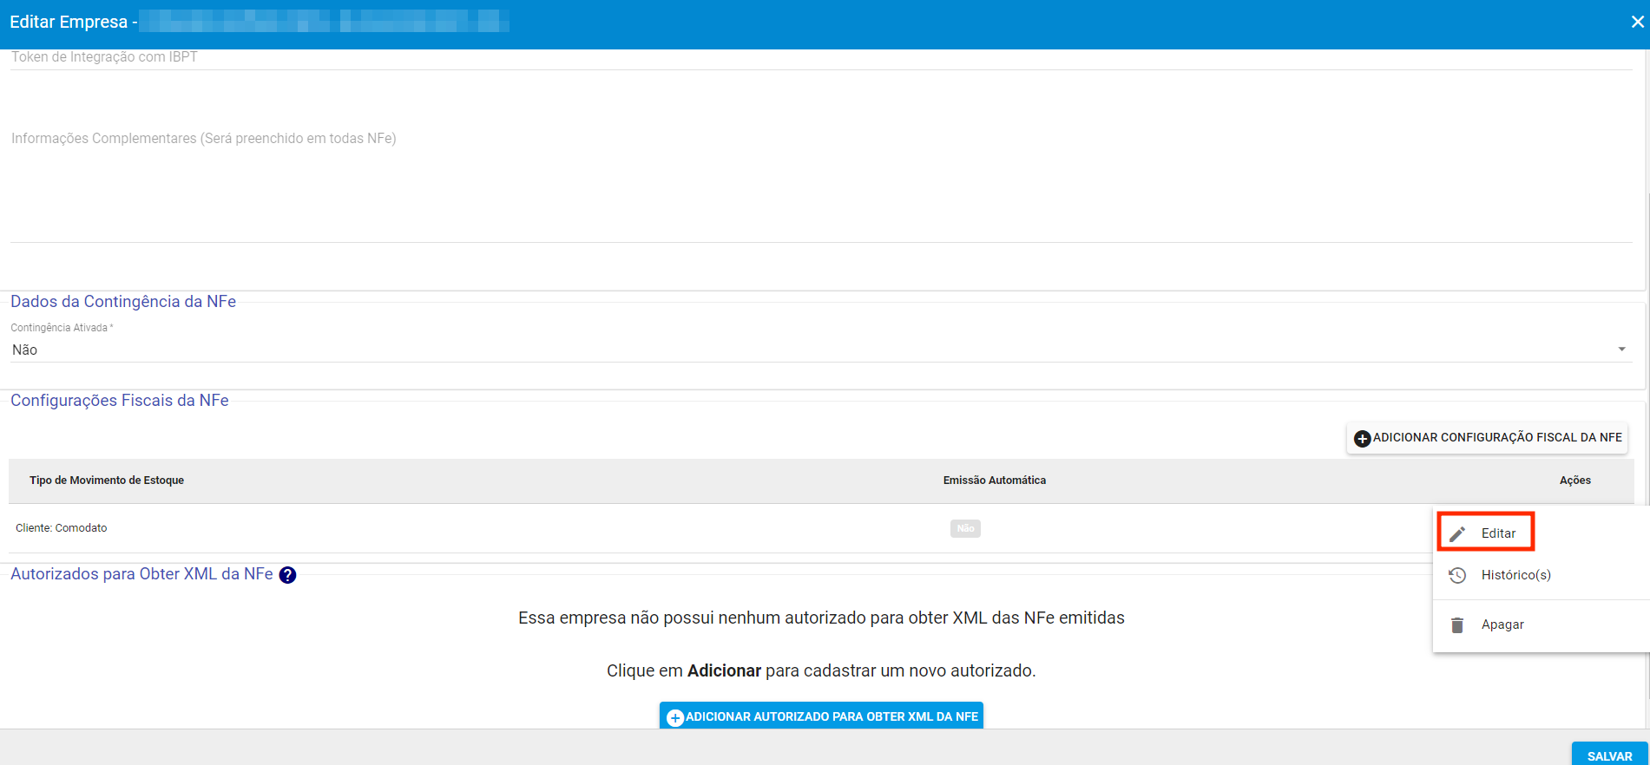Click Adicionar Autorizado para Obter XML button
The height and width of the screenshot is (765, 1650).
click(x=821, y=716)
